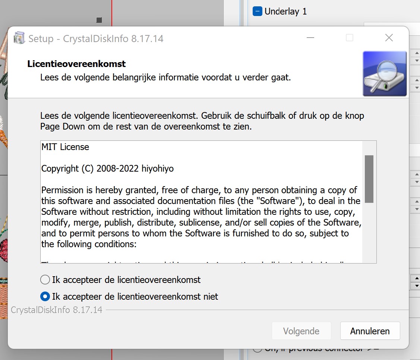Click the license text scrollbar thumb
The height and width of the screenshot is (360, 420).
coord(369,179)
